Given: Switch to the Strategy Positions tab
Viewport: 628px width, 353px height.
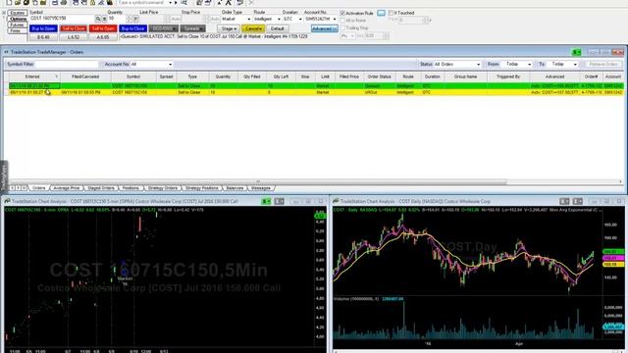Looking at the screenshot, I should coord(202,188).
